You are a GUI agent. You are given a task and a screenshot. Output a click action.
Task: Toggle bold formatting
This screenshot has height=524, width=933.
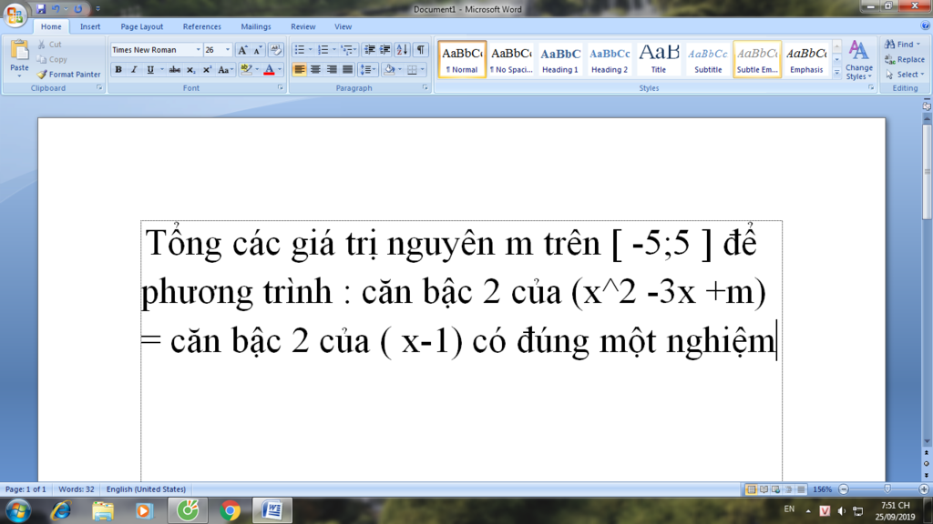tap(118, 69)
